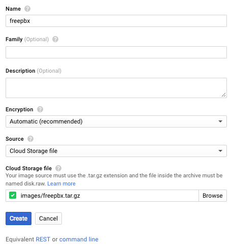Screen dimensions: 232x249
Task: Click inside the Description text area
Action: (x=116, y=88)
